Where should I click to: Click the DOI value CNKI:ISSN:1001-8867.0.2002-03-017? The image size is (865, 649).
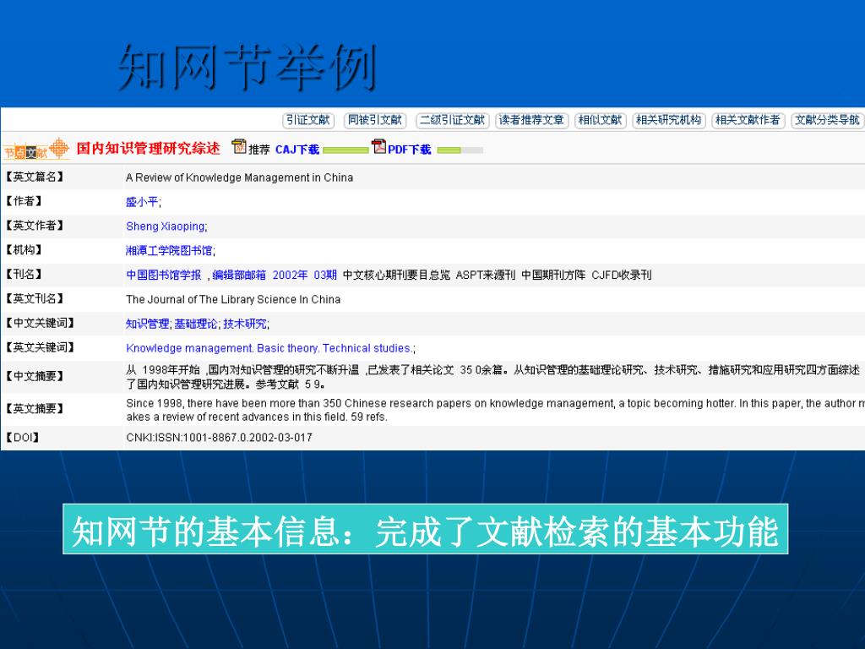click(219, 438)
